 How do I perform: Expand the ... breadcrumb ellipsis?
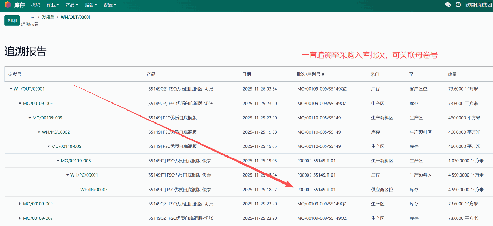(x=32, y=16)
